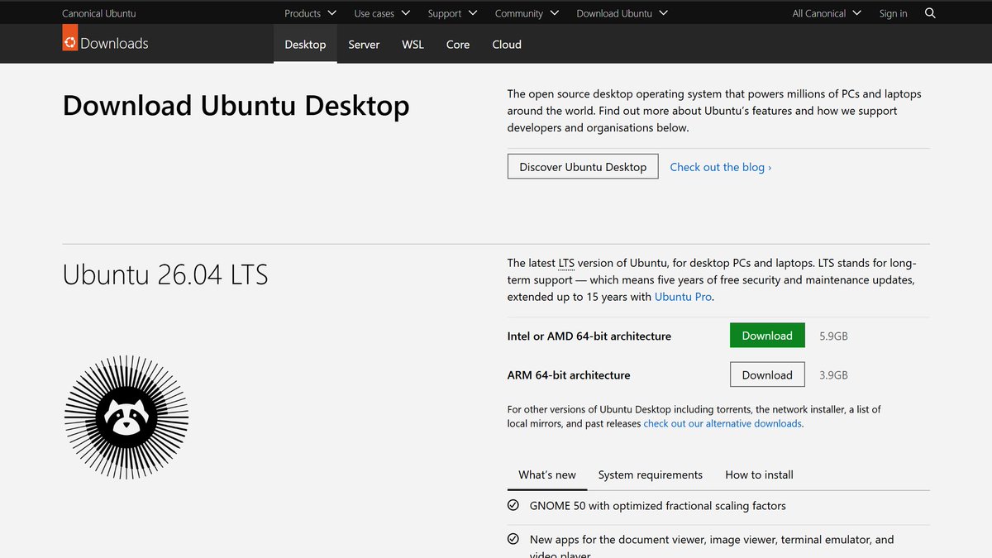Click the Ubuntu logo beside Downloads
The width and height of the screenshot is (992, 558).
click(x=69, y=38)
